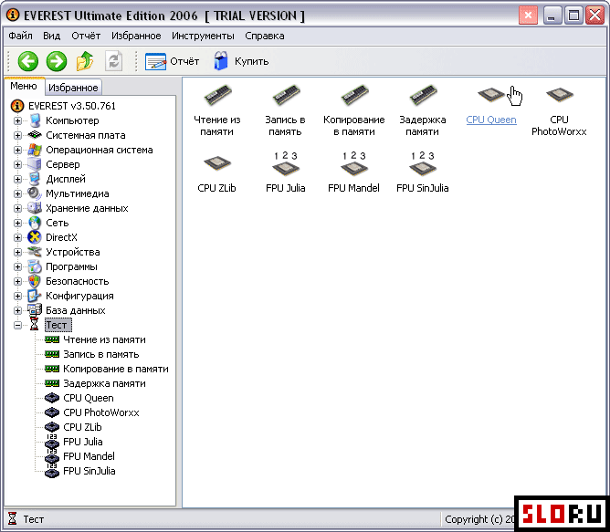The width and height of the screenshot is (610, 532).
Task: Select Чтение из памяти tree item
Action: 104,339
